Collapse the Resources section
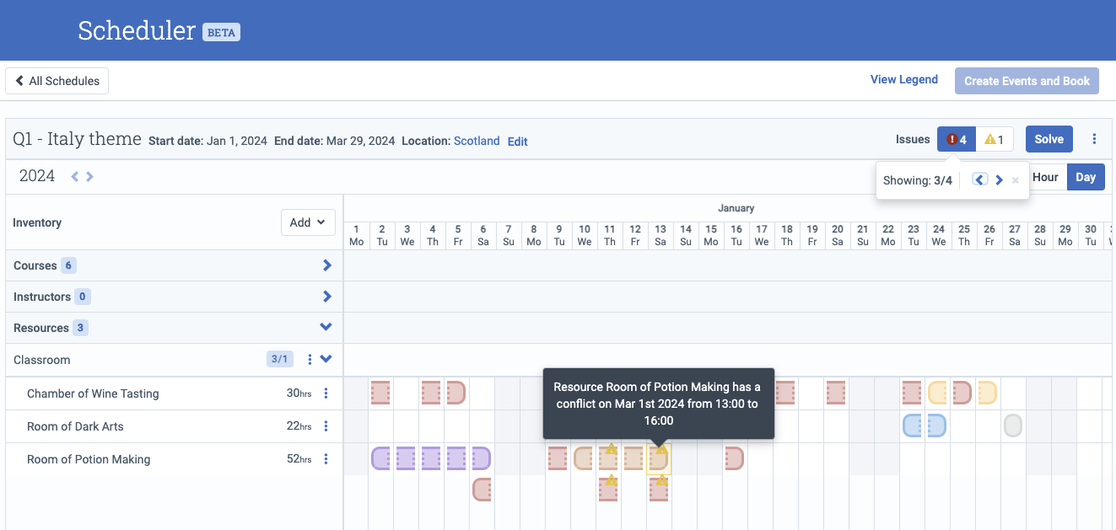This screenshot has width=1116, height=530. pos(326,328)
